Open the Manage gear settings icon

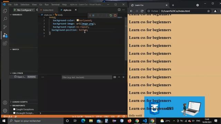[5, 111]
